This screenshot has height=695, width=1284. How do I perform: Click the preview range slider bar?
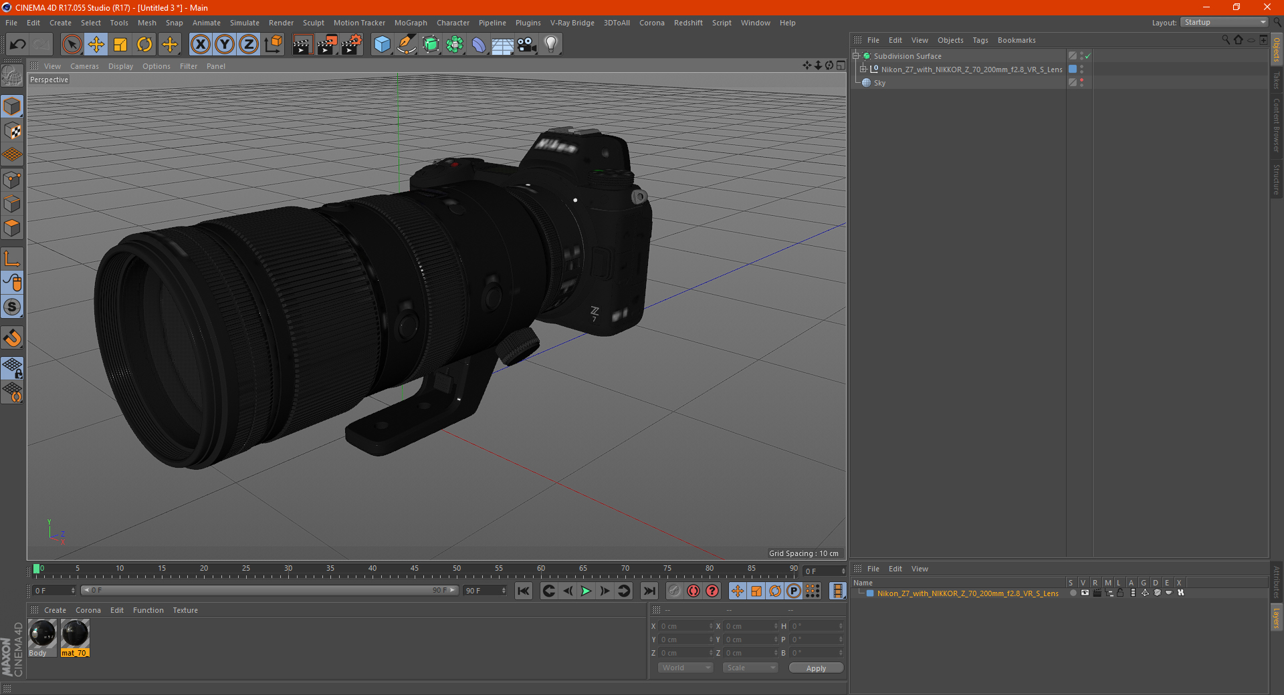pyautogui.click(x=270, y=590)
